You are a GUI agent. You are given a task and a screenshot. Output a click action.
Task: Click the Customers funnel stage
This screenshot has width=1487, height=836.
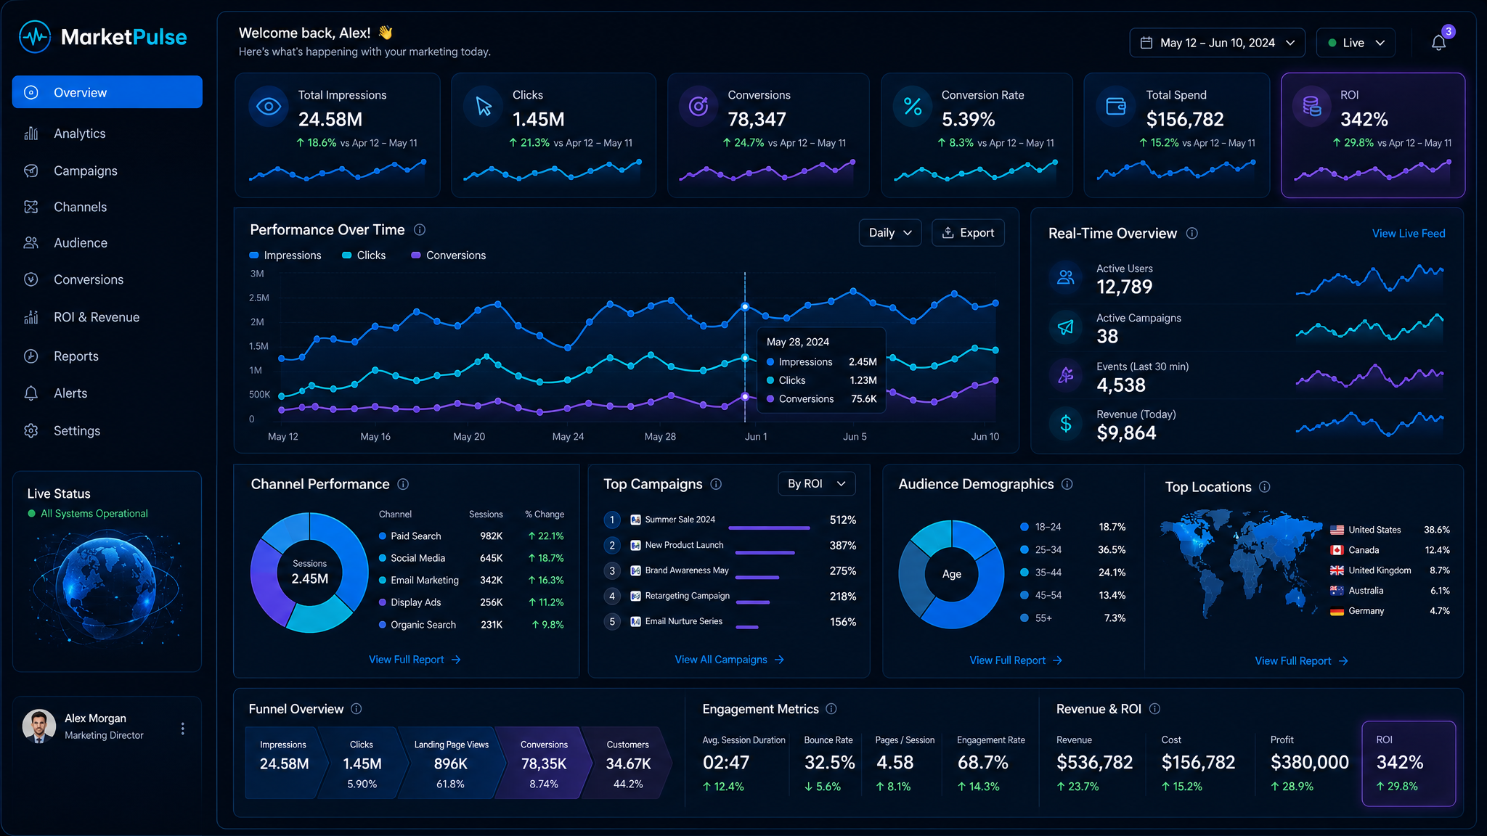point(627,763)
